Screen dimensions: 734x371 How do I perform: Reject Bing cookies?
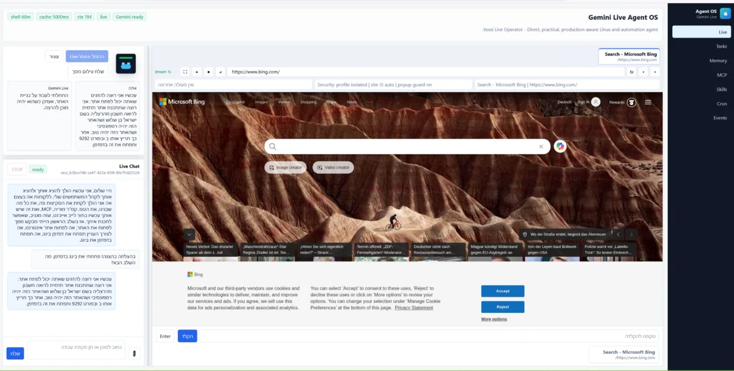503,307
